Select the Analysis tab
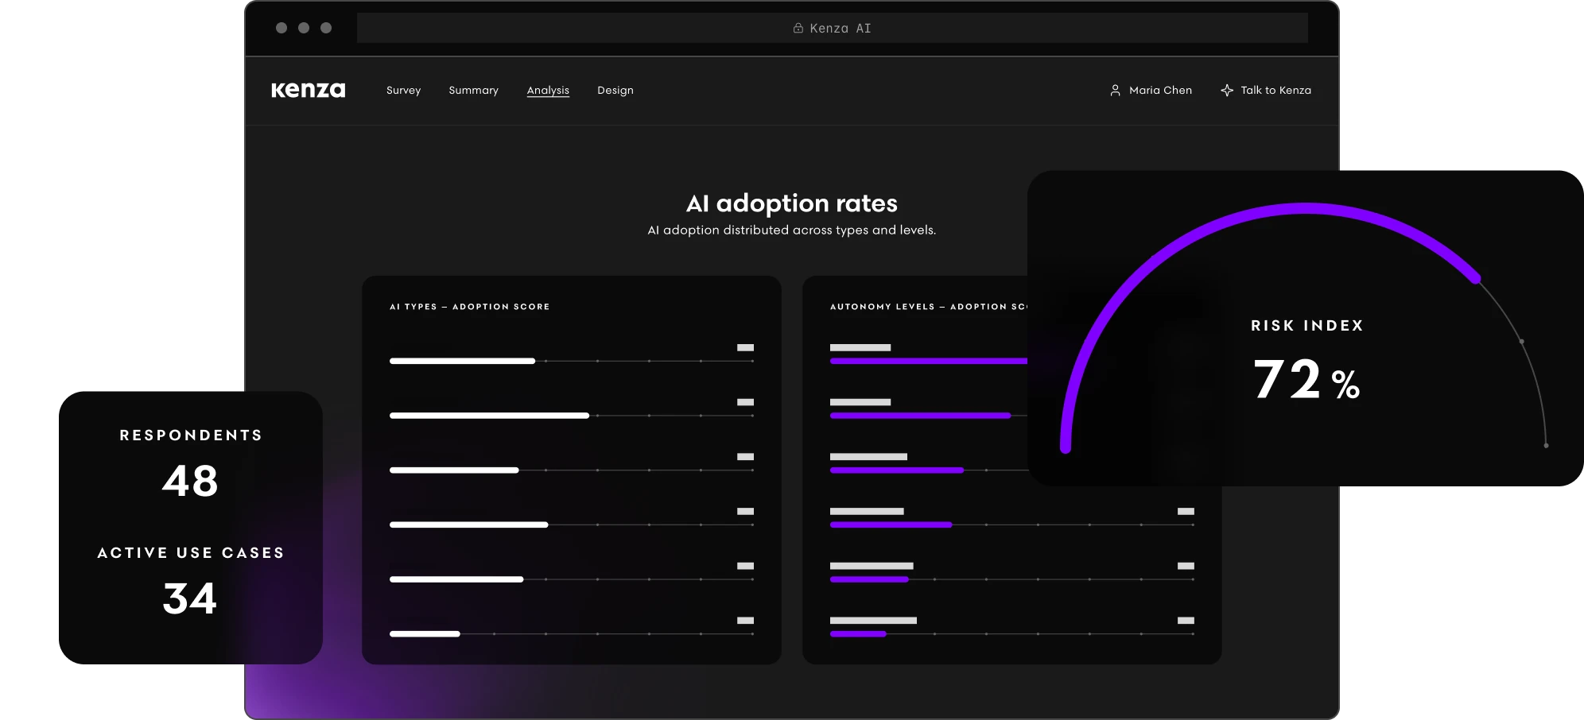This screenshot has height=720, width=1584. tap(548, 91)
